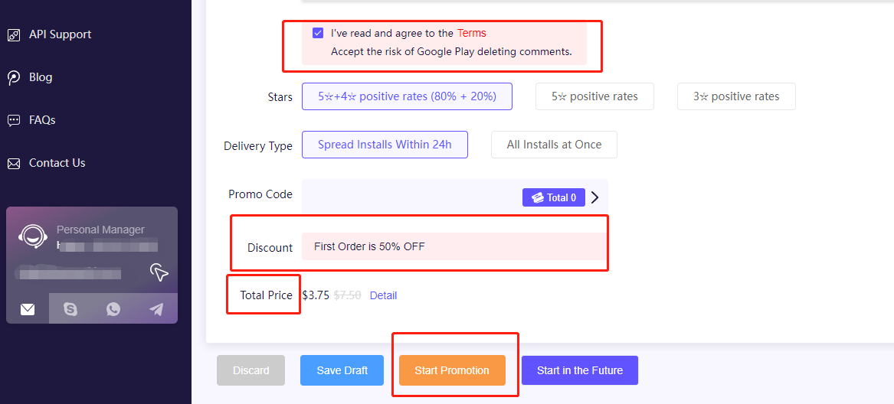Viewport: 894px width, 404px height.
Task: Open the Total 0 promo code badge
Action: 554,197
